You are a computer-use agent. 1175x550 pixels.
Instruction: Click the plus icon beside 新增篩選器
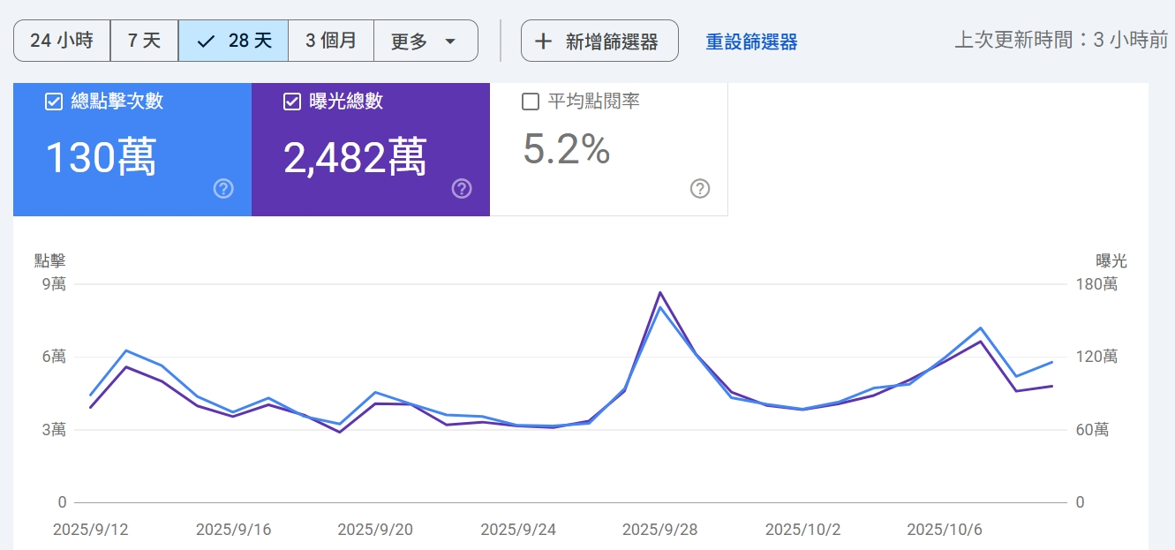544,41
